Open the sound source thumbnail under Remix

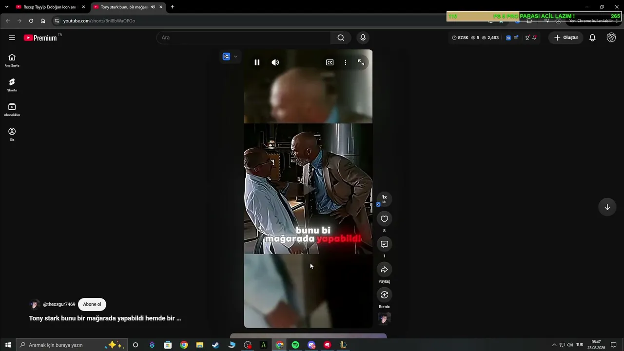click(x=384, y=319)
